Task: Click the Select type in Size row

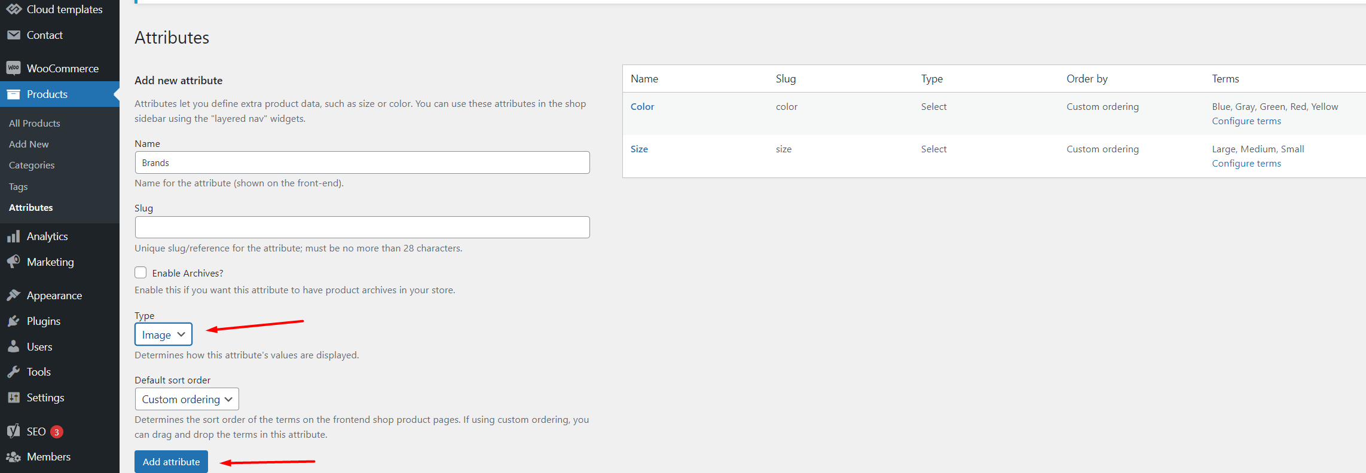Action: point(934,149)
